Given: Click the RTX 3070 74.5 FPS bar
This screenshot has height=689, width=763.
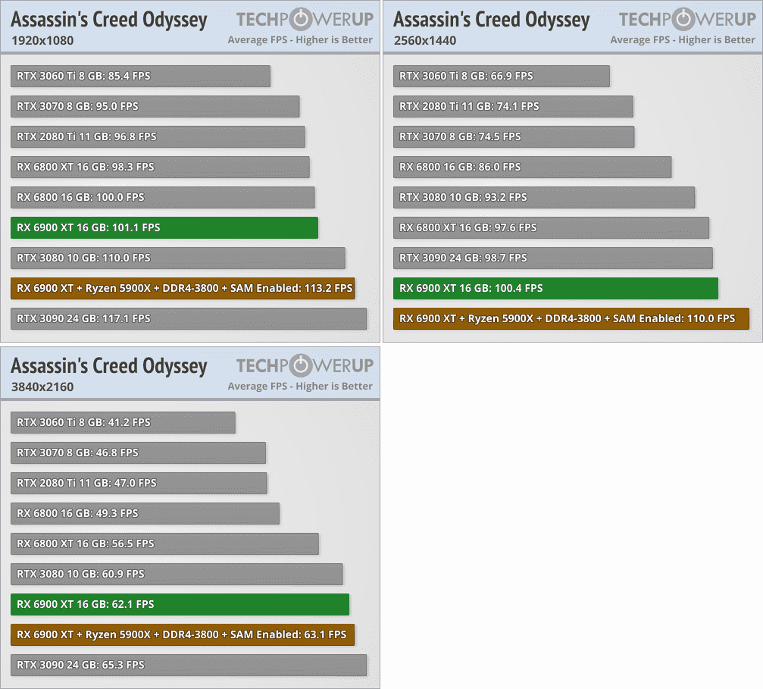Looking at the screenshot, I should [x=514, y=137].
